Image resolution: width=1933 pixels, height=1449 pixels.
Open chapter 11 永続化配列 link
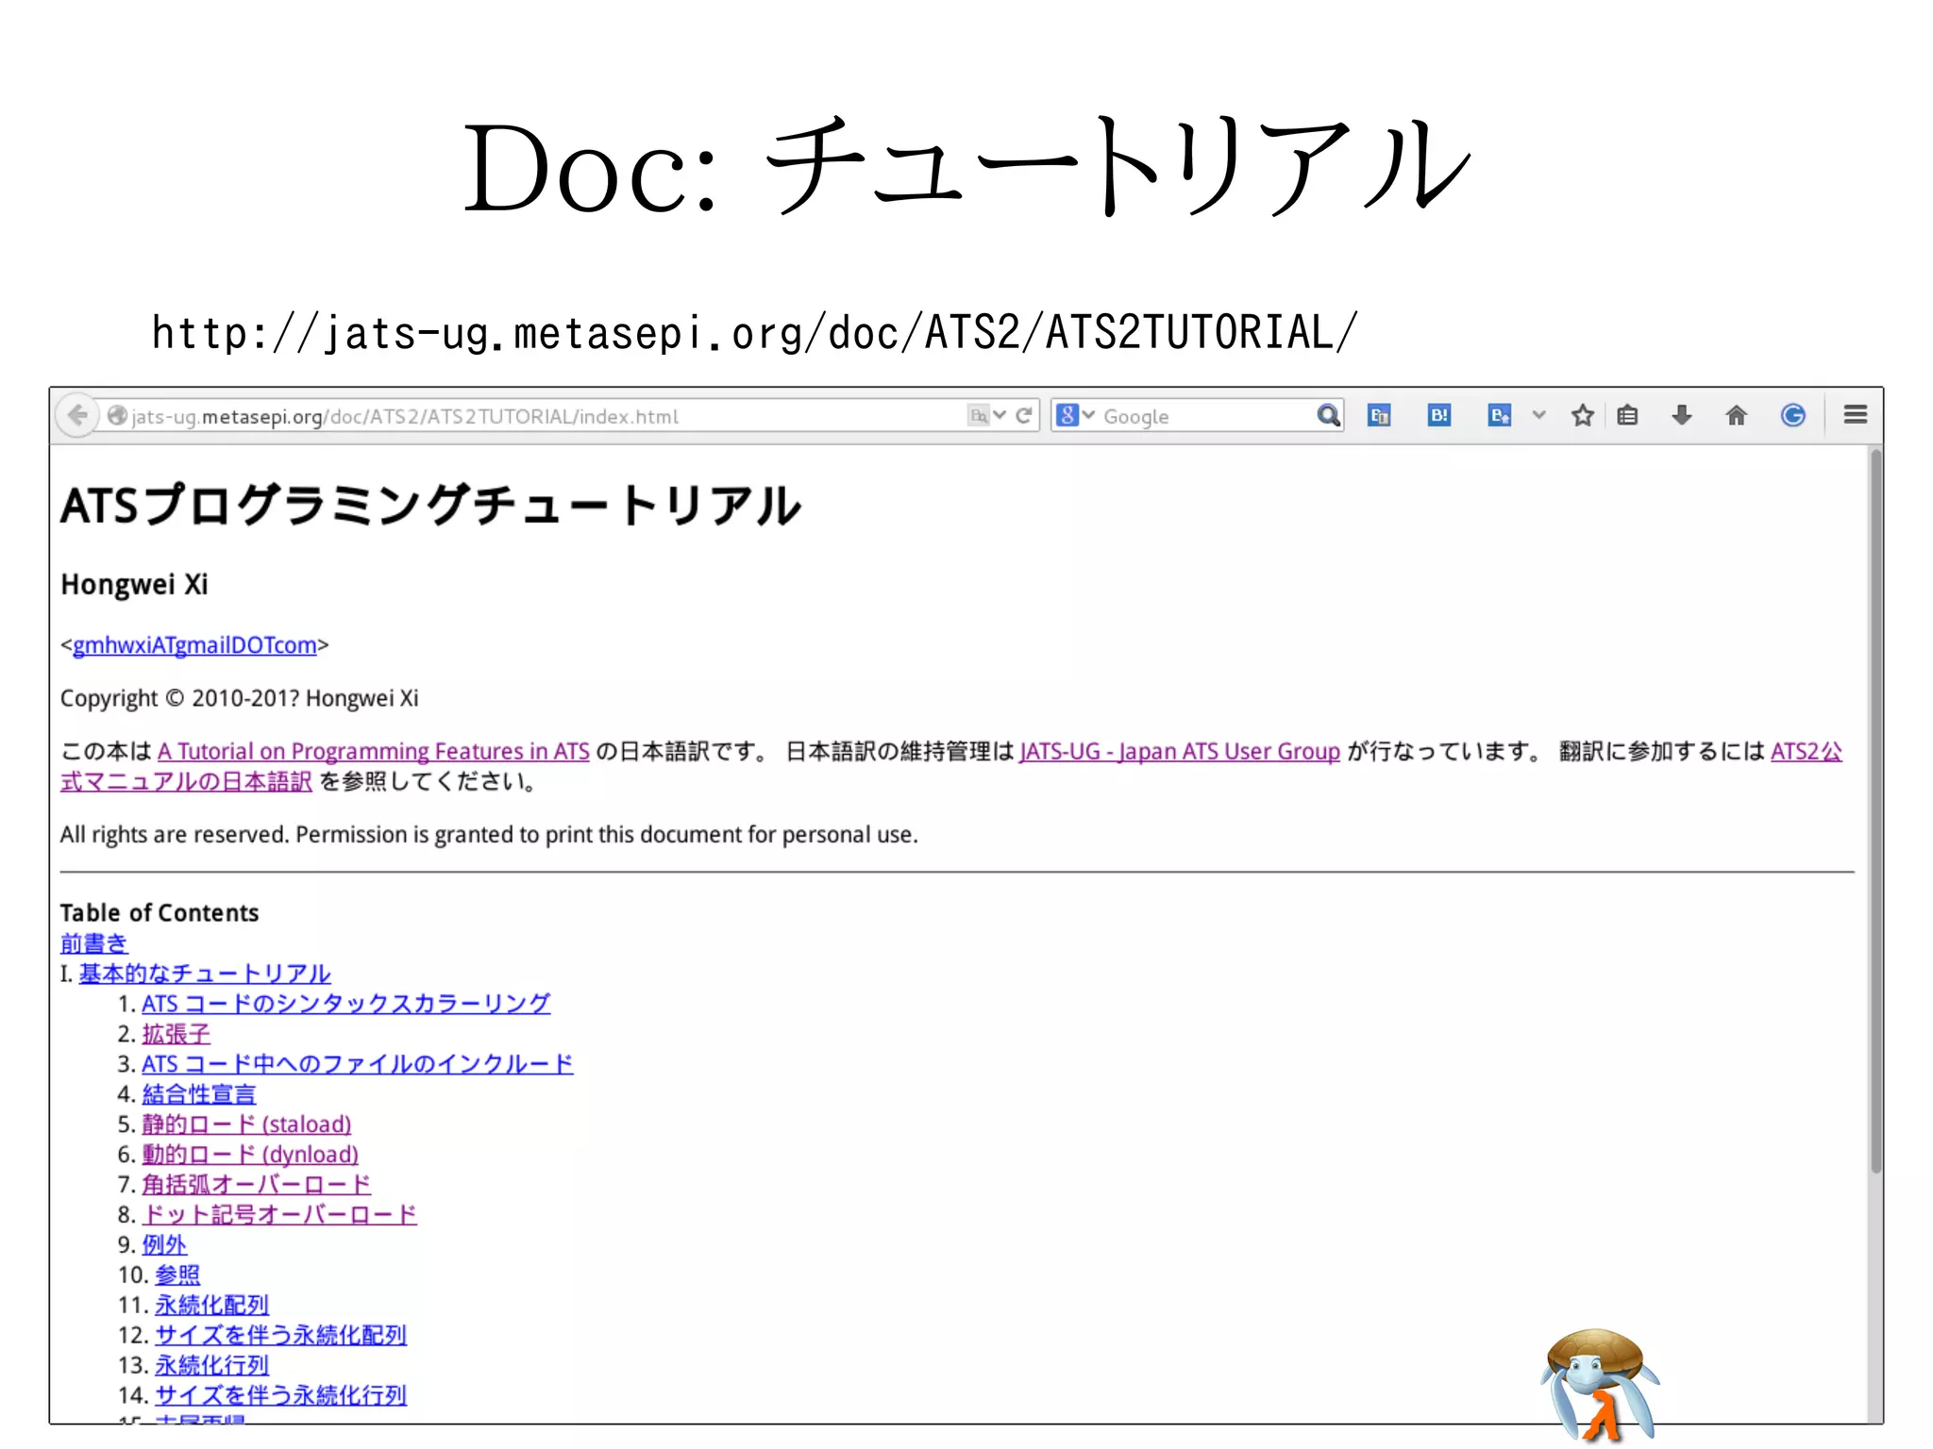pos(212,1306)
